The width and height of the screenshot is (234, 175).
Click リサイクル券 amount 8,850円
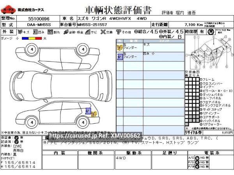(x=227, y=133)
